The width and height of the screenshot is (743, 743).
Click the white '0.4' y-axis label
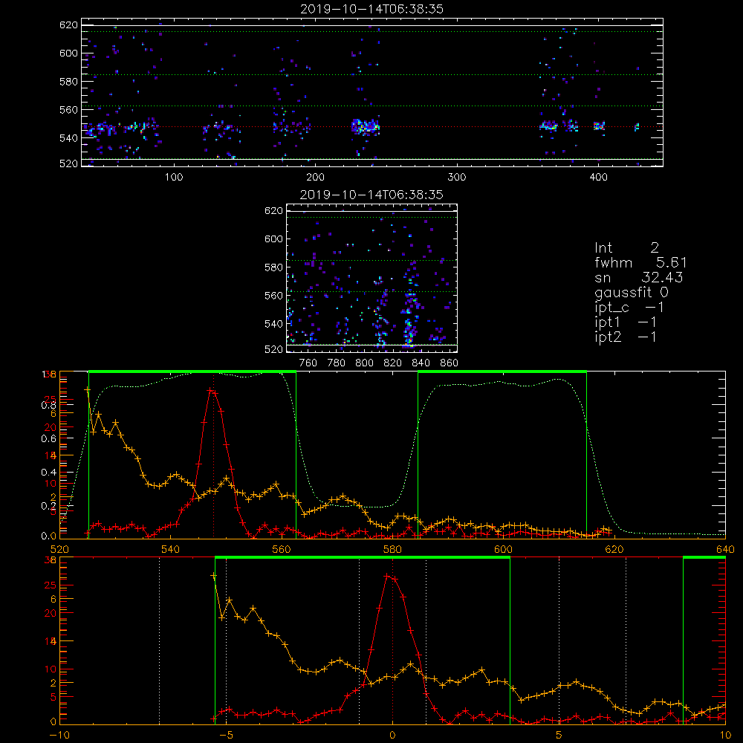tap(48, 473)
